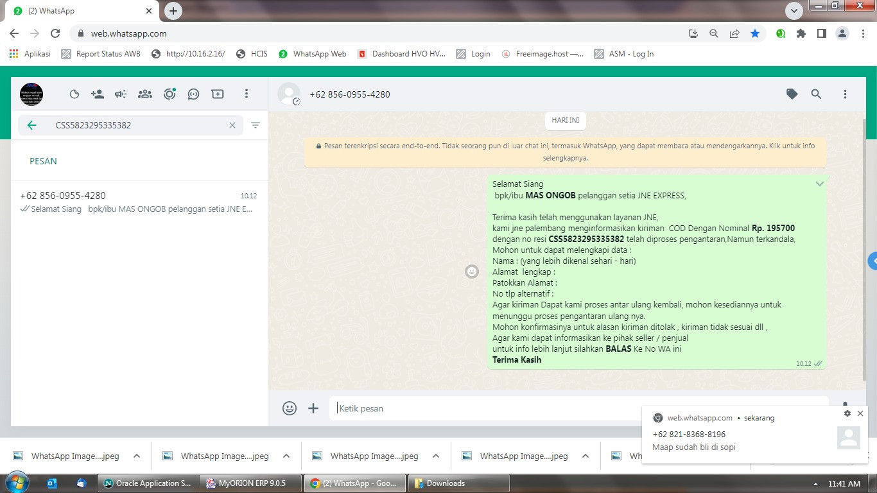Image resolution: width=877 pixels, height=493 pixels.
Task: Reload the WhatsApp page
Action: coord(55,33)
